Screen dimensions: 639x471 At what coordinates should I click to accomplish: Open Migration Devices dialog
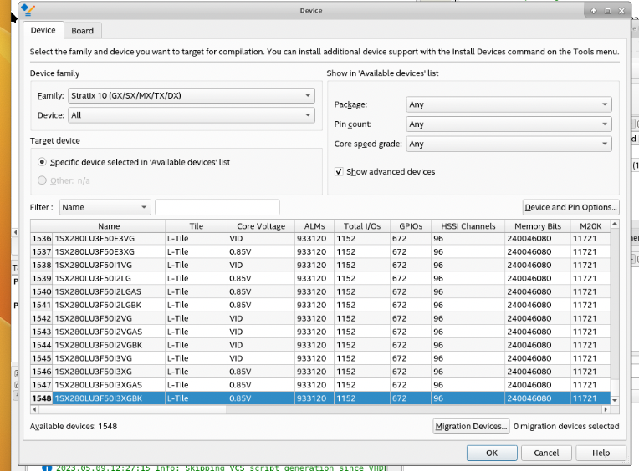click(471, 427)
